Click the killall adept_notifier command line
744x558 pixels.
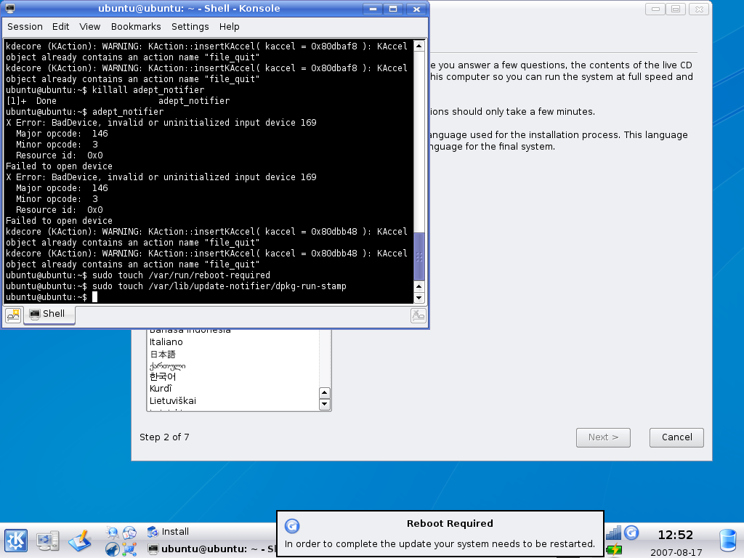pos(105,89)
